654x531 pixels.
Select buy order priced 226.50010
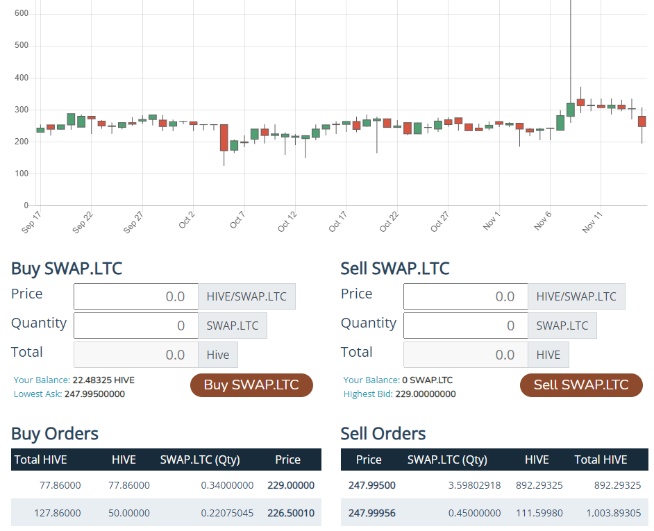coord(166,513)
